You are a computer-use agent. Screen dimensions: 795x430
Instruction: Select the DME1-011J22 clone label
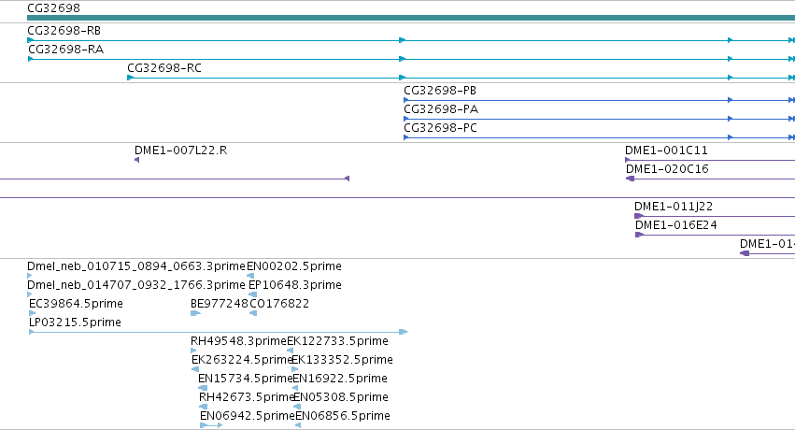[x=674, y=207]
